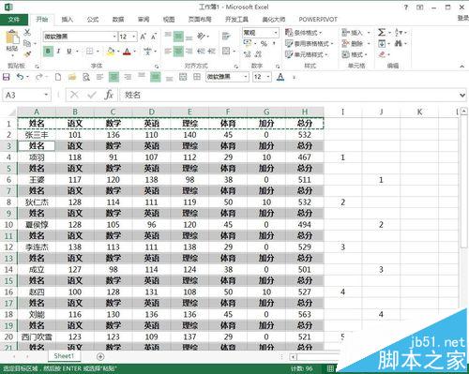Click the font color A in quick toolbar

pos(280,77)
